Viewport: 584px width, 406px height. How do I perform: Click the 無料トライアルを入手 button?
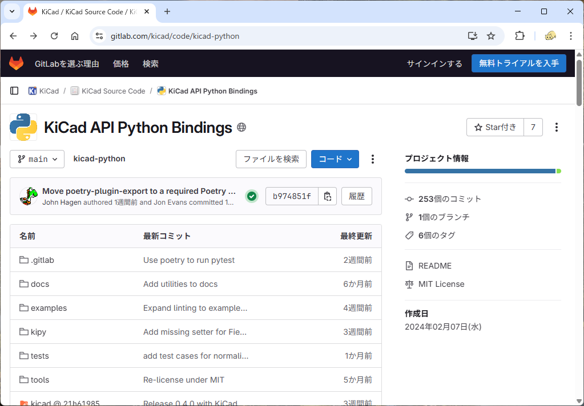pos(519,63)
